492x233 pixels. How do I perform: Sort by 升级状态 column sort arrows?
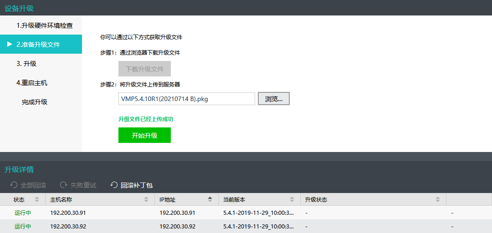click(x=438, y=200)
